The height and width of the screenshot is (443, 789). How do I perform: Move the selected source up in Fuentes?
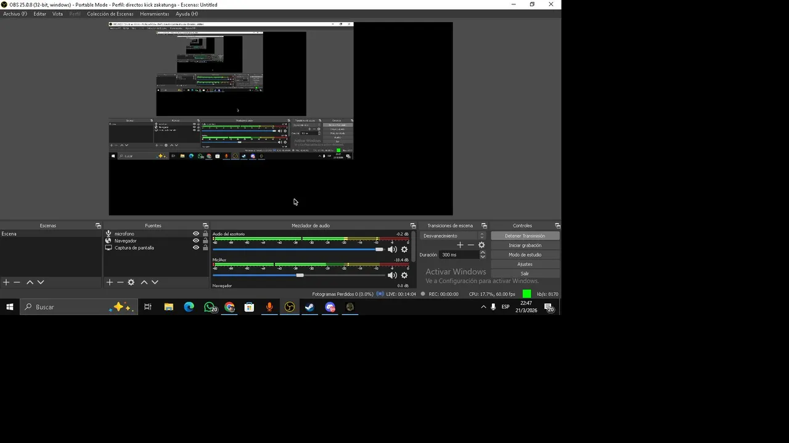tap(144, 282)
